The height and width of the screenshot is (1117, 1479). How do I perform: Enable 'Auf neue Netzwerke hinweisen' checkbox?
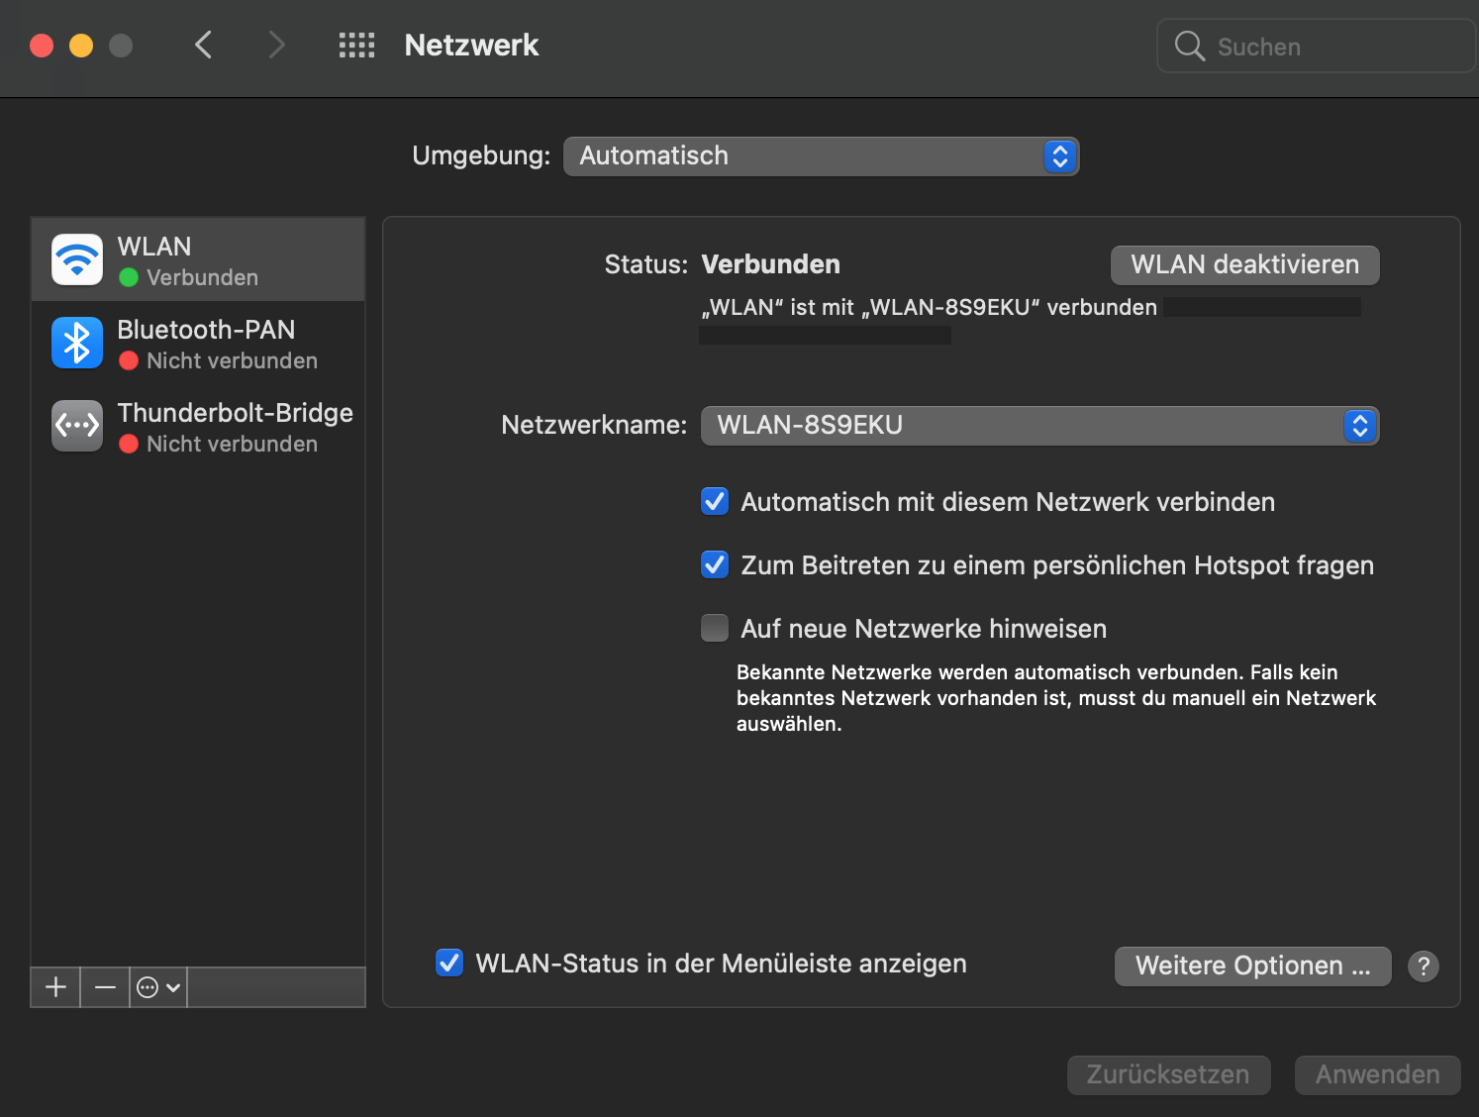click(715, 629)
